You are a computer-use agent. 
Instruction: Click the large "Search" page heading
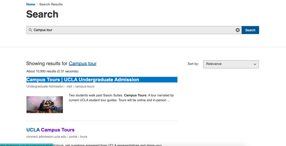[42, 14]
